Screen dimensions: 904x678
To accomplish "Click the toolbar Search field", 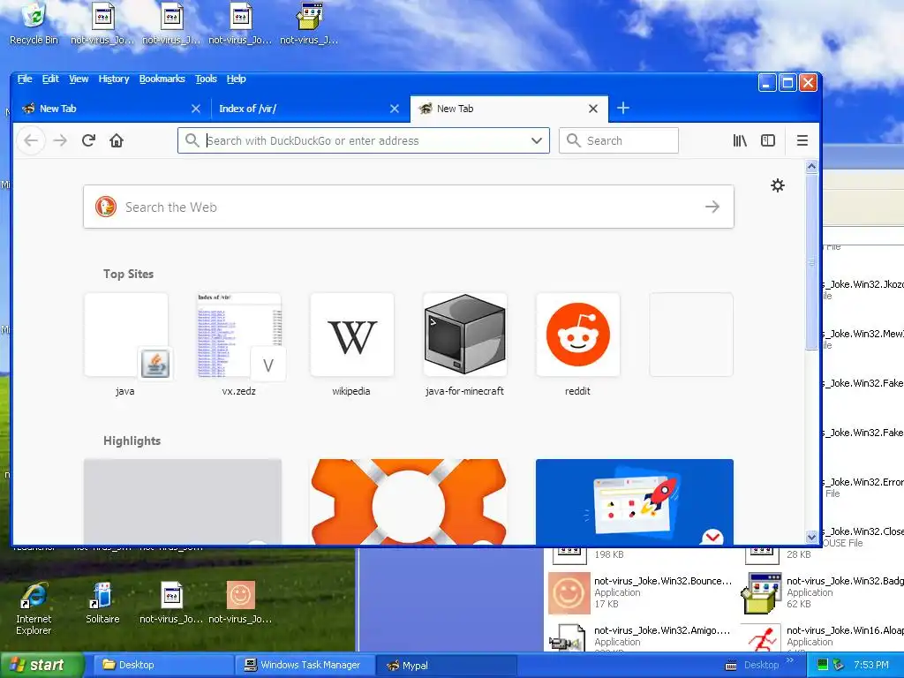I will pos(619,140).
